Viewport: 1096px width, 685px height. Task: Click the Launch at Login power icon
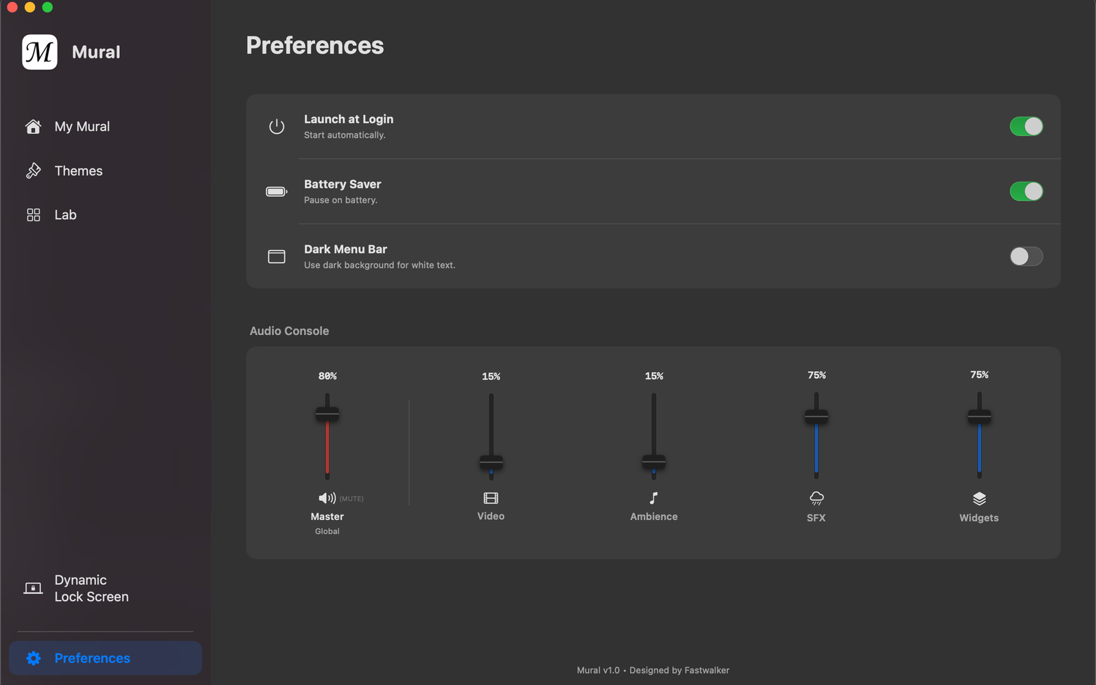click(277, 127)
